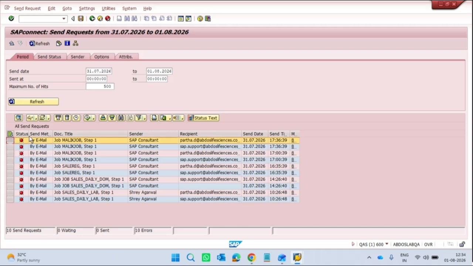Select row marker of second MALIKJOB row
The height and width of the screenshot is (266, 473).
[10, 147]
